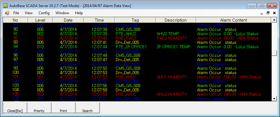Click the AutoBase app icon in title bar
The height and width of the screenshot is (117, 280).
tap(5, 6)
